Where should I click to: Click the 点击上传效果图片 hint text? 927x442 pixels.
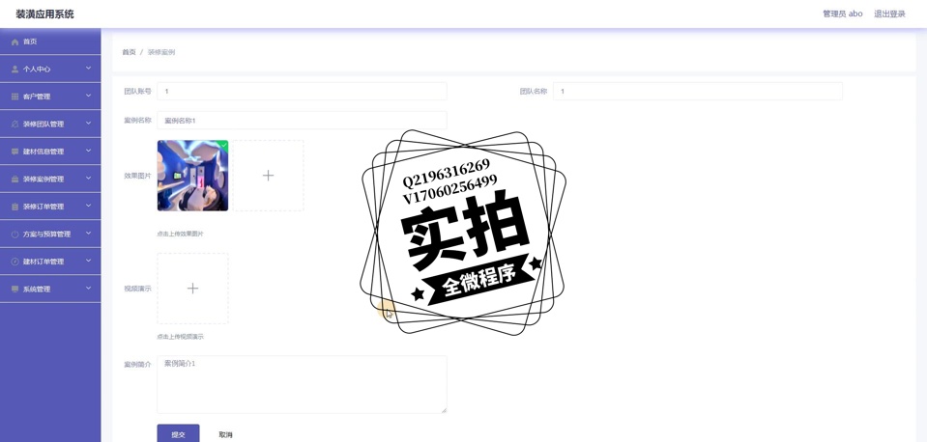click(x=180, y=234)
